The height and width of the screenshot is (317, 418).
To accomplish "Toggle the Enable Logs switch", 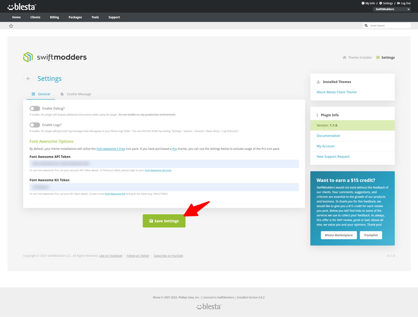I will click(x=35, y=125).
